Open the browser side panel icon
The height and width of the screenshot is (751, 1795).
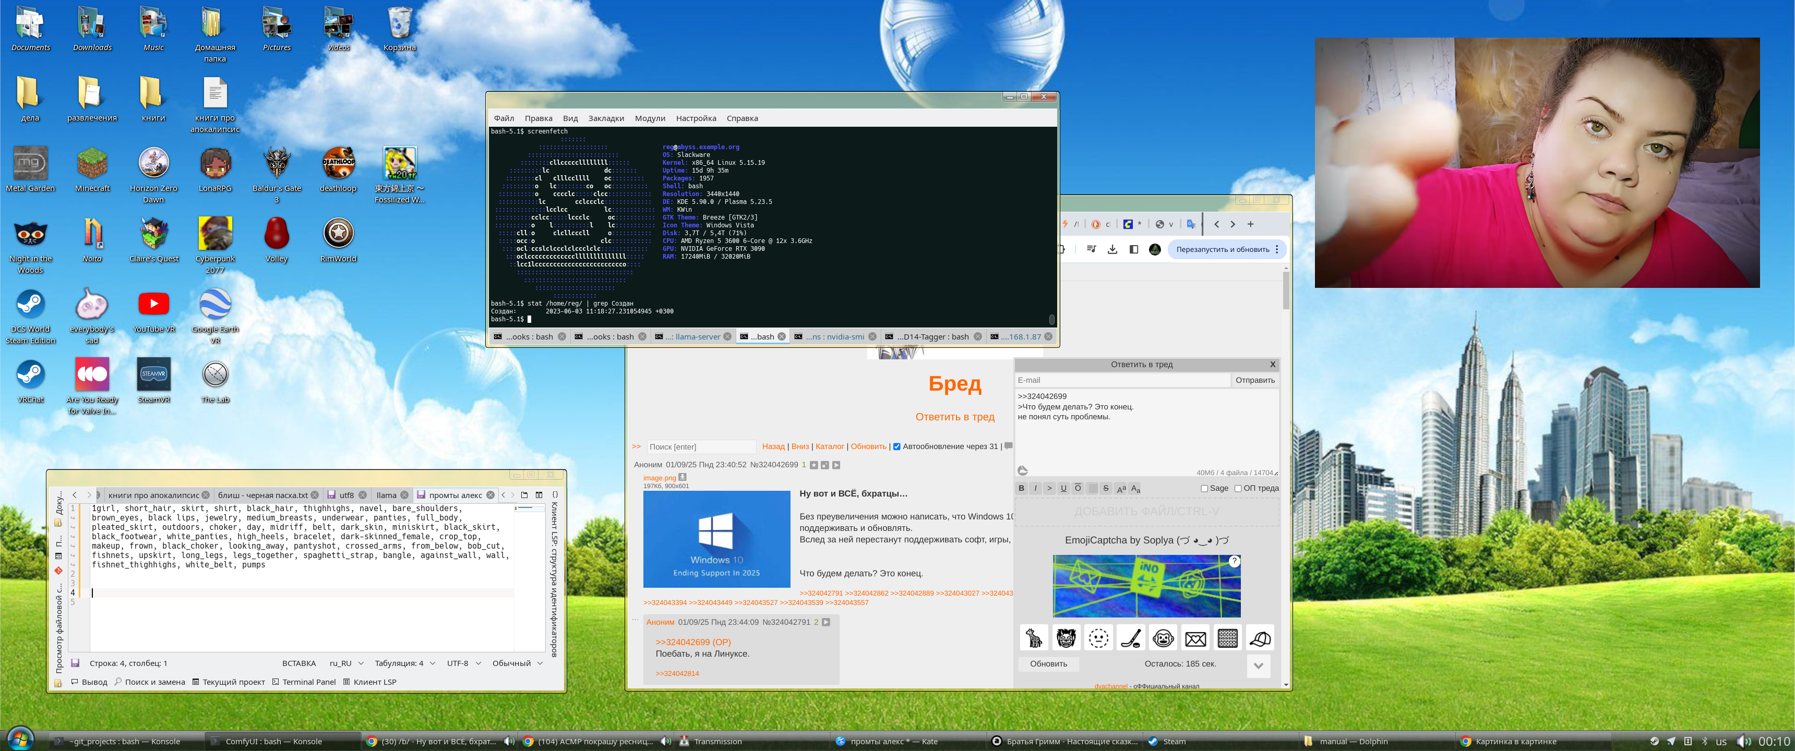[1134, 249]
